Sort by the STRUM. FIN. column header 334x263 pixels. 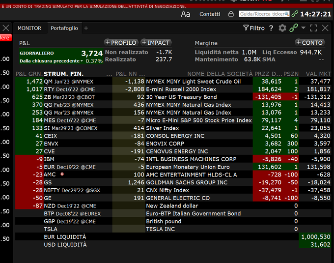tap(63, 74)
